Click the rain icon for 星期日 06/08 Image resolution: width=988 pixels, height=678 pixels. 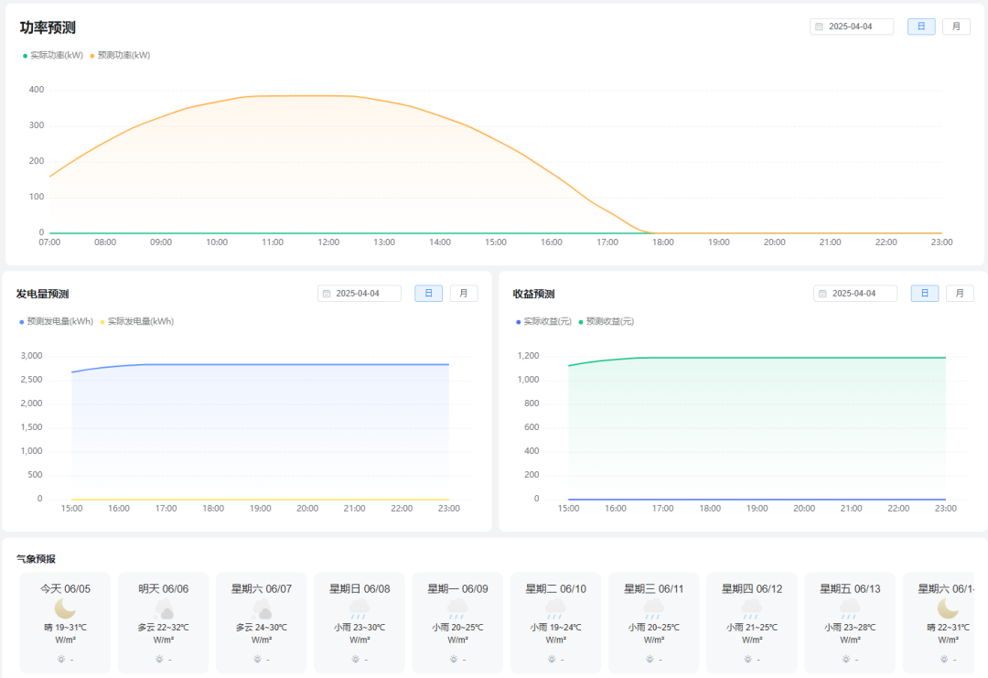360,608
